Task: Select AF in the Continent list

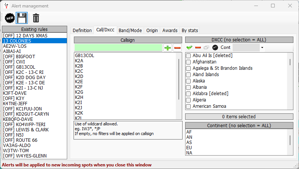Action: tap(236, 132)
